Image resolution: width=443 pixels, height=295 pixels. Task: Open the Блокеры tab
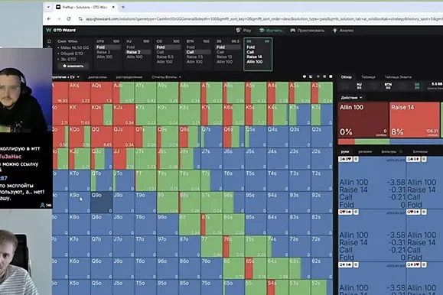point(420,151)
